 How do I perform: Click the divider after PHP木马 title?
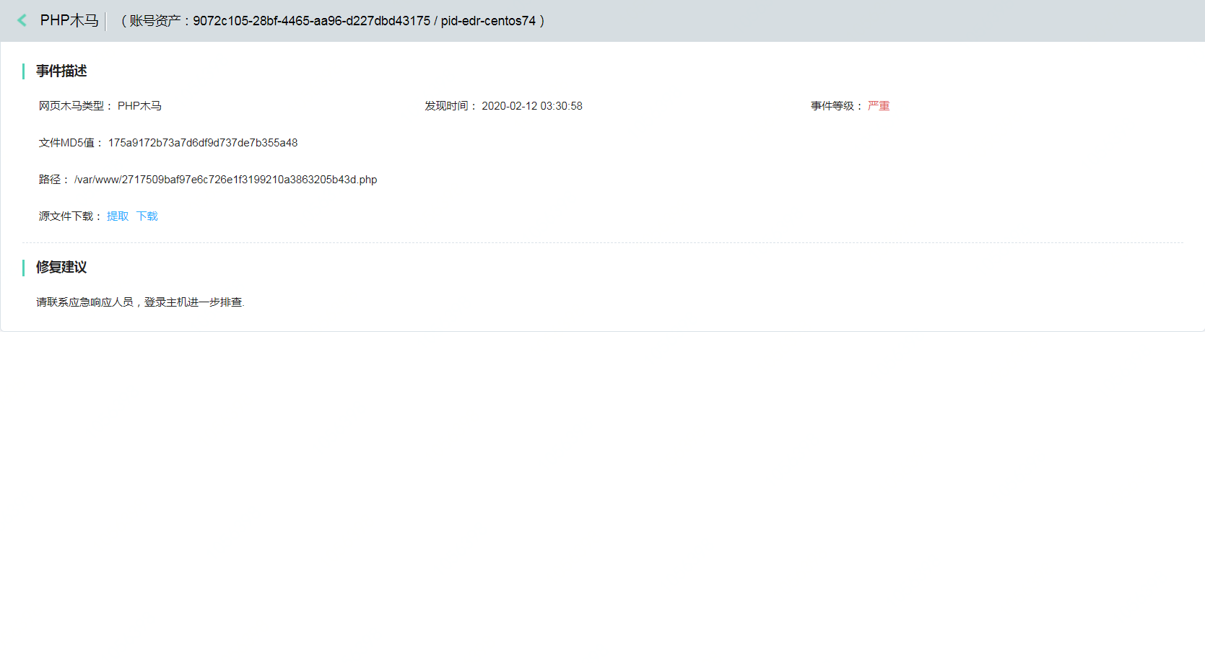tap(105, 21)
